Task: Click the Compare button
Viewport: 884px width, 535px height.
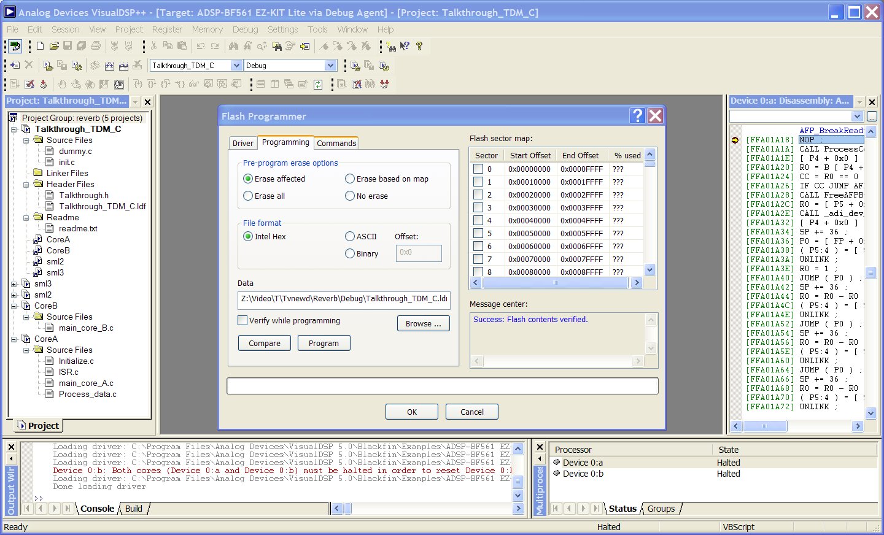Action: point(265,343)
